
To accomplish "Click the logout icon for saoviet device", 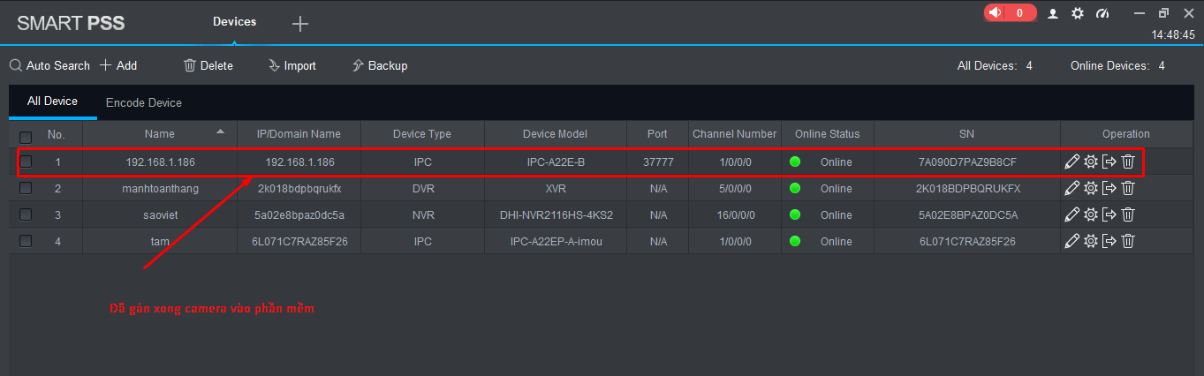I will [1109, 214].
